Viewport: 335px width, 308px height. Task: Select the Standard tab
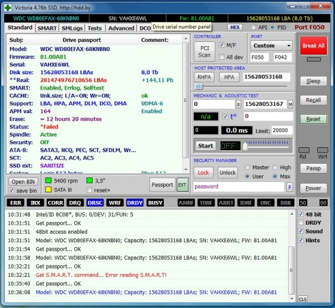(x=20, y=27)
